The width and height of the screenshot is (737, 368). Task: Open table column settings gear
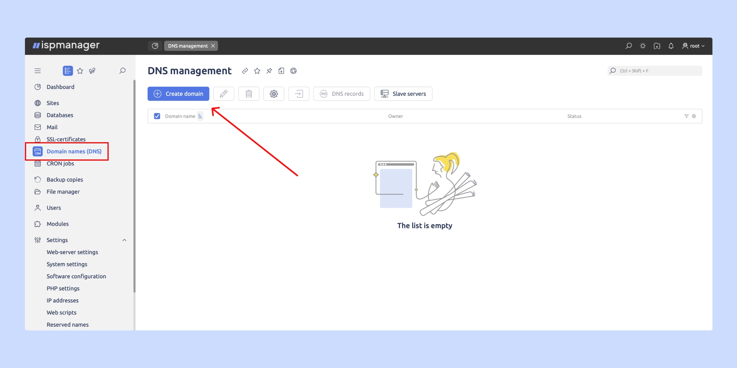(x=694, y=116)
